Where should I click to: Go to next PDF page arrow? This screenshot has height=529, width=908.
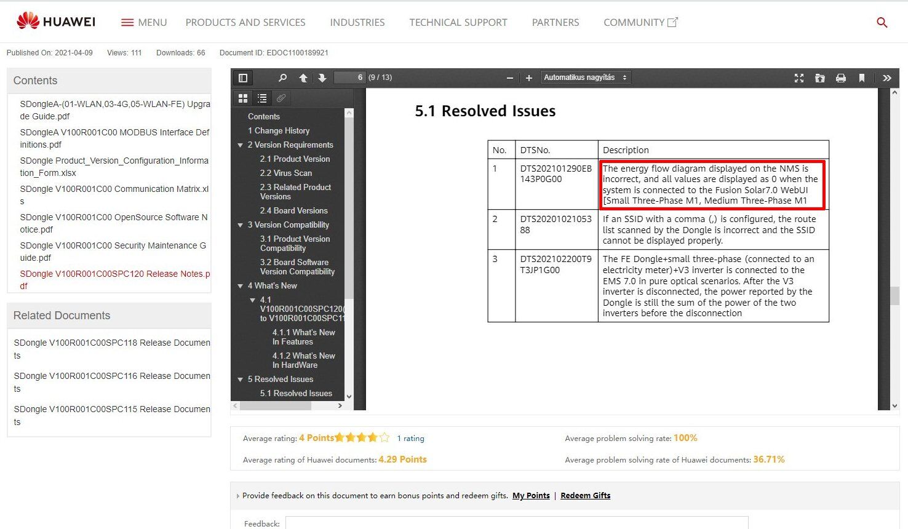tap(322, 78)
